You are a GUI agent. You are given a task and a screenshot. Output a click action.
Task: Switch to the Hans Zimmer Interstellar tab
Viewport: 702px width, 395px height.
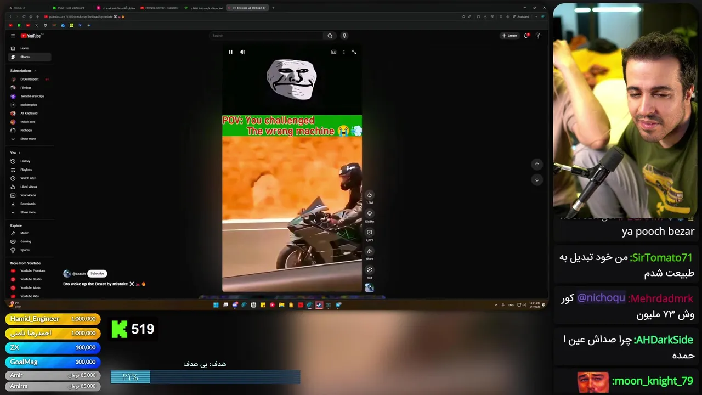(x=159, y=8)
